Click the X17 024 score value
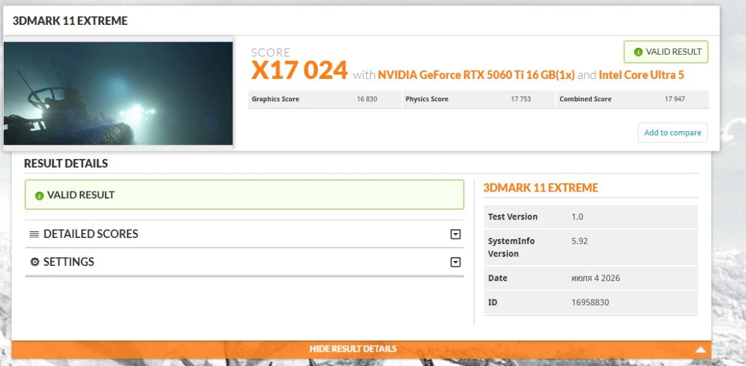746x366 pixels. tap(299, 70)
